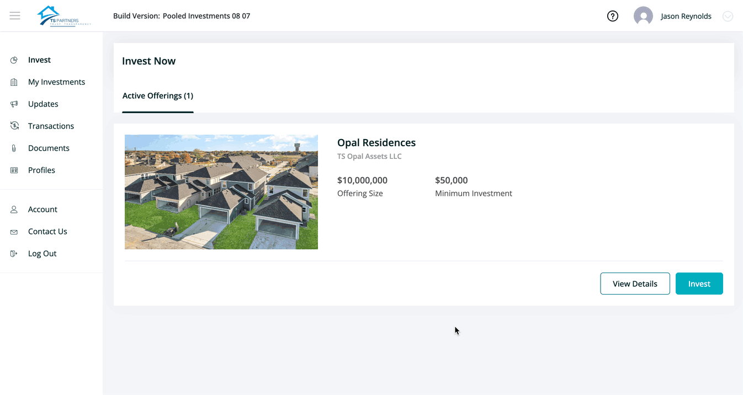Click the Documents attachment icon
This screenshot has height=395, width=743.
14,148
